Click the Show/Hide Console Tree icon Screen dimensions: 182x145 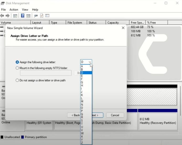[x=15, y=16]
